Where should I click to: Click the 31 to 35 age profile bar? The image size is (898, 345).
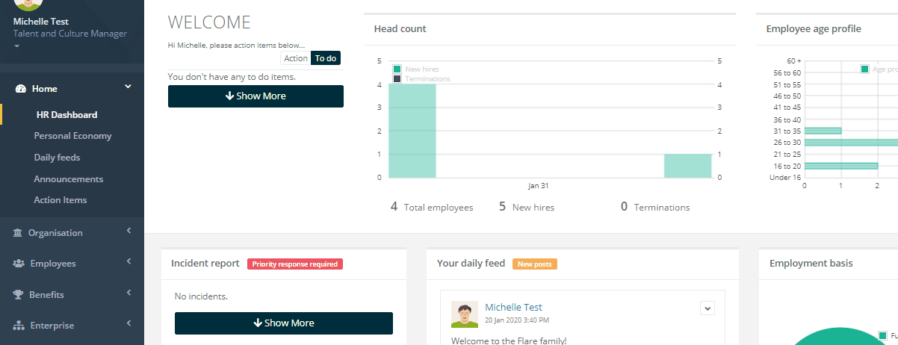click(823, 131)
